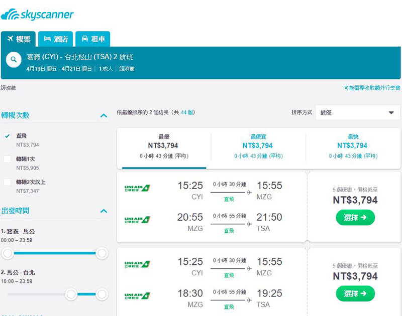The width and height of the screenshot is (402, 316).
Task: Select the 19:25 arrival time text
Action: pos(269,293)
